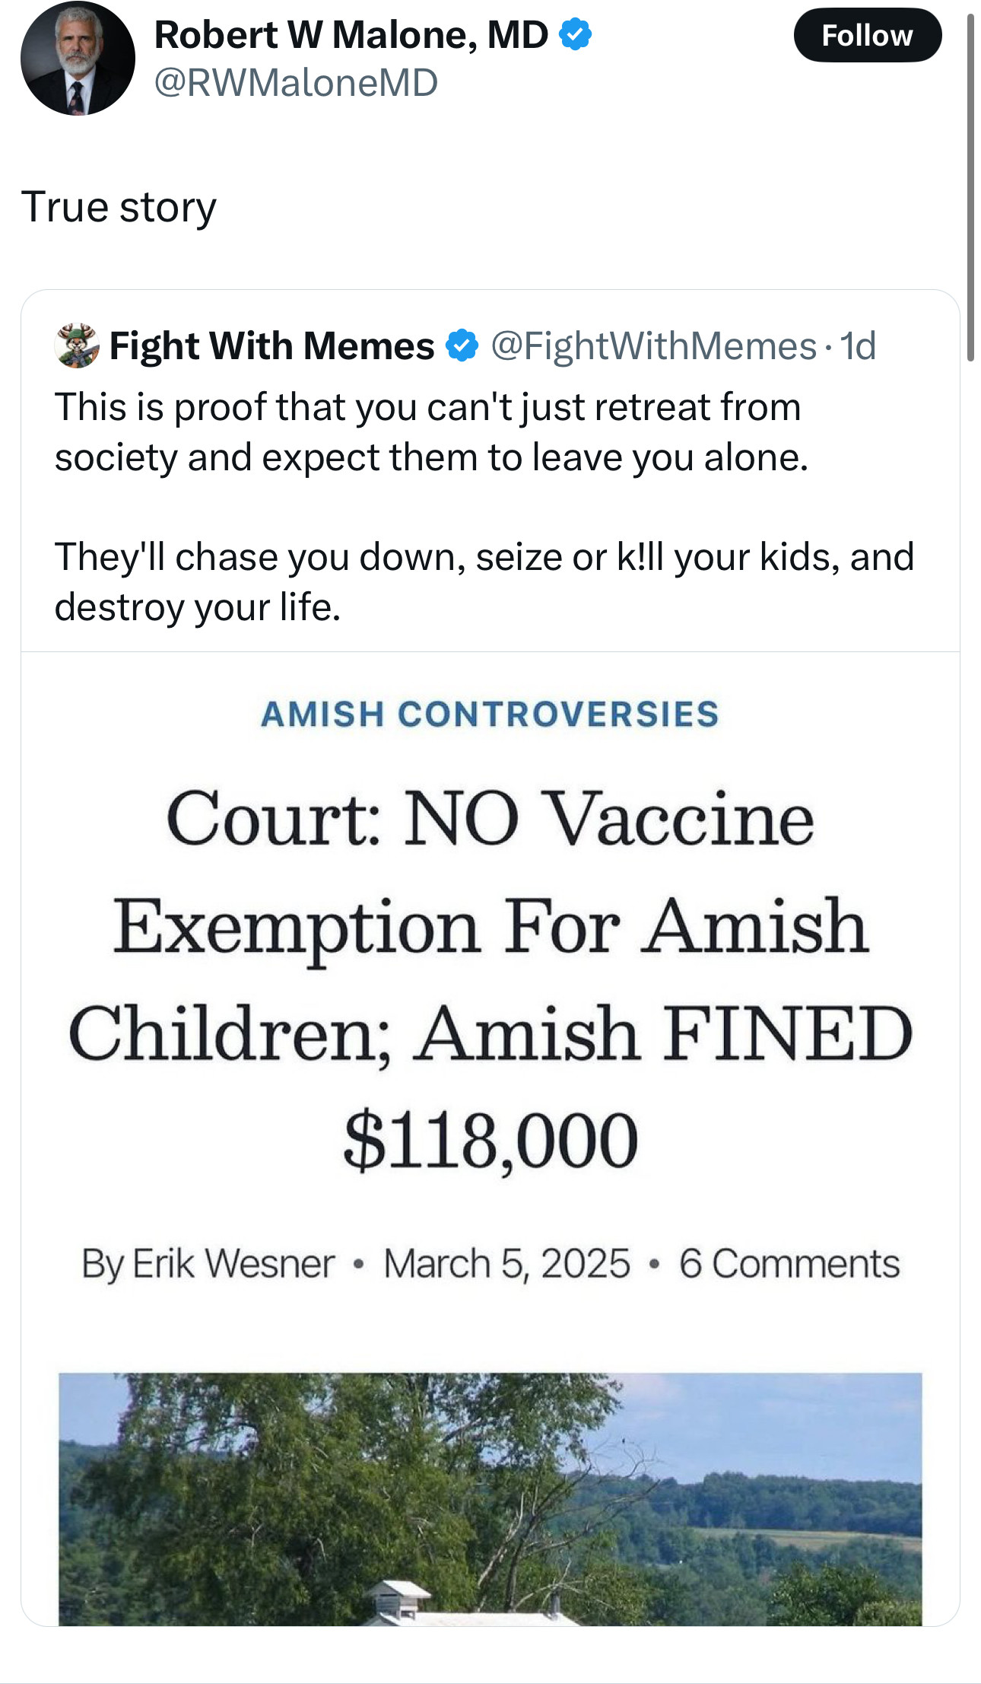Open author Erik Wesner's byline
The width and height of the screenshot is (981, 1684).
tap(208, 1264)
